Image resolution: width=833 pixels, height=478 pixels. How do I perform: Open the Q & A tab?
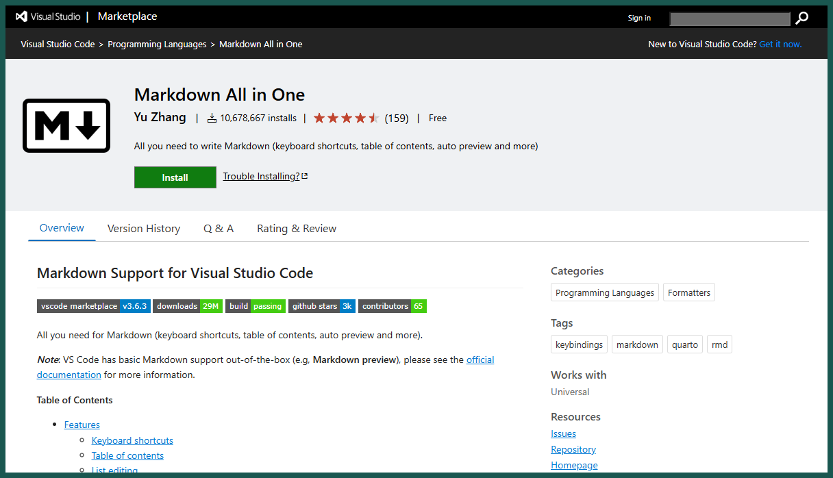219,229
